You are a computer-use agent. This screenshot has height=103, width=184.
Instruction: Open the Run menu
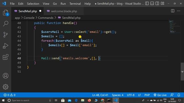coord(63,4)
